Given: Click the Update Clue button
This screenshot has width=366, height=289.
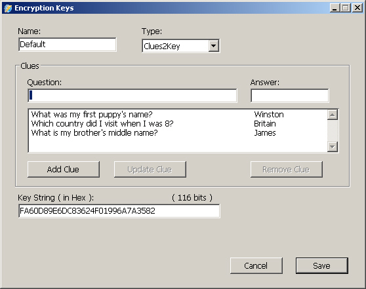Looking at the screenshot, I should point(150,169).
